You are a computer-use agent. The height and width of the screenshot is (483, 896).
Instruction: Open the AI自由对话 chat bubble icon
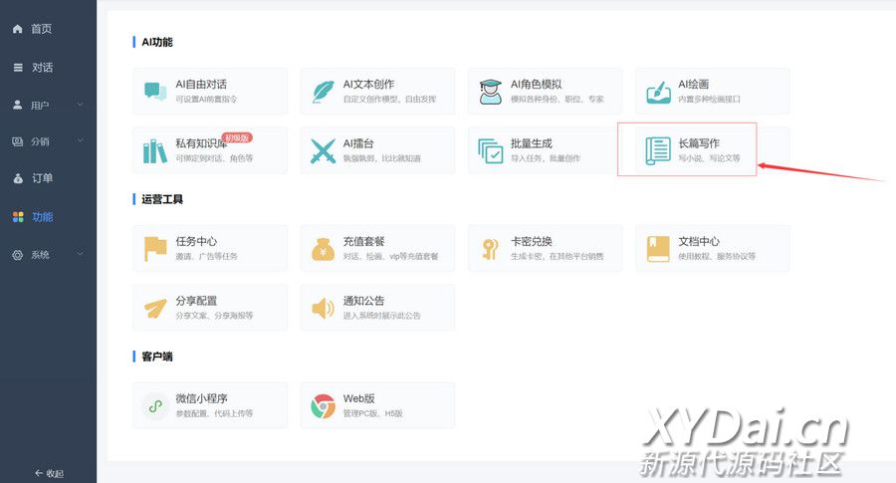[155, 91]
